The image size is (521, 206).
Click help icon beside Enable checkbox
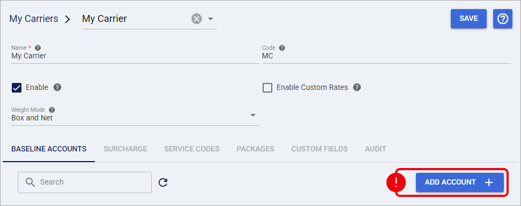pyautogui.click(x=57, y=88)
